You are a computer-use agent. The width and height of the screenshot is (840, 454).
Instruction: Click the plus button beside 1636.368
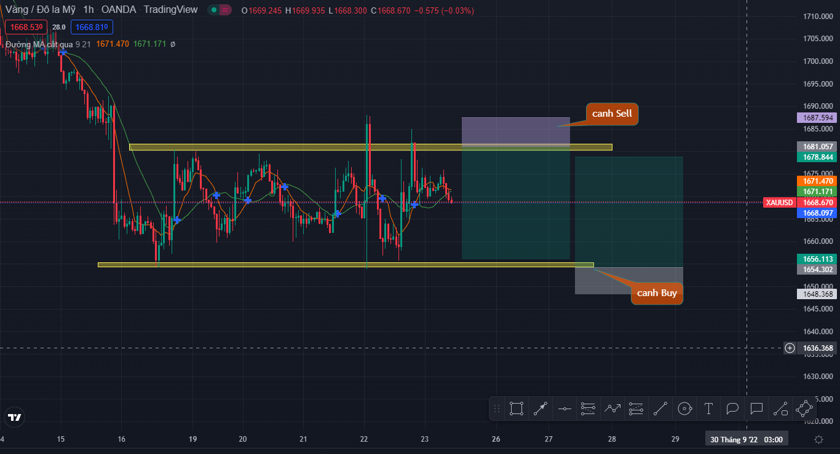(790, 348)
